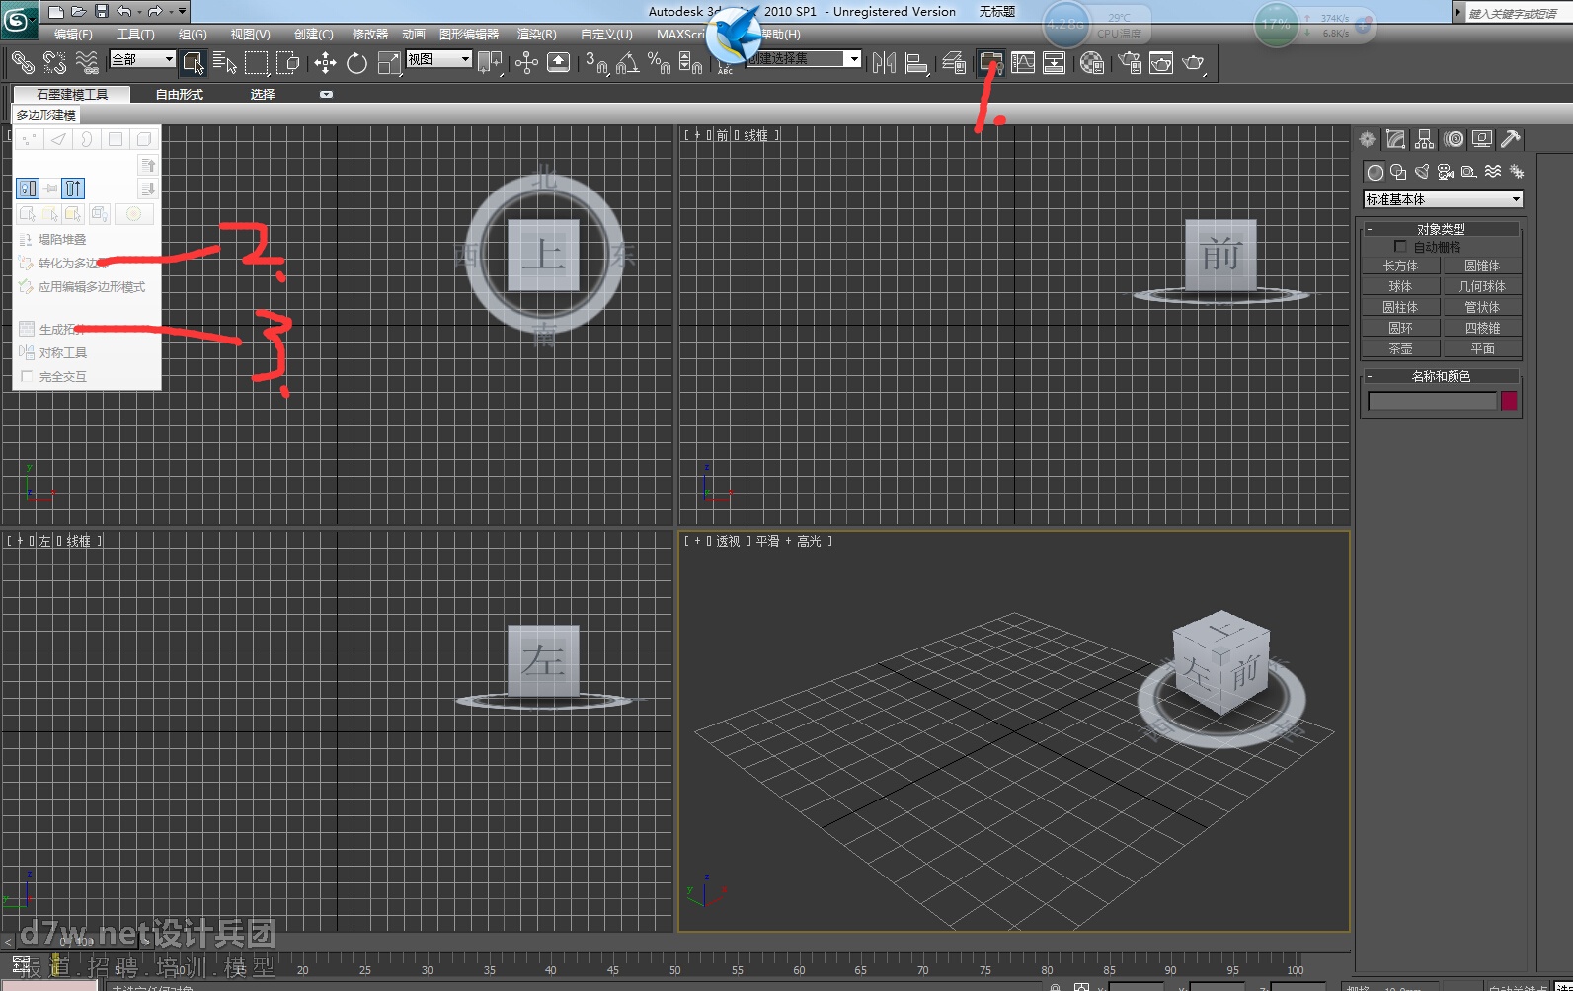Viewport: 1573px width, 991px height.
Task: Expand the ribbon minimize options arrow
Action: pyautogui.click(x=326, y=95)
